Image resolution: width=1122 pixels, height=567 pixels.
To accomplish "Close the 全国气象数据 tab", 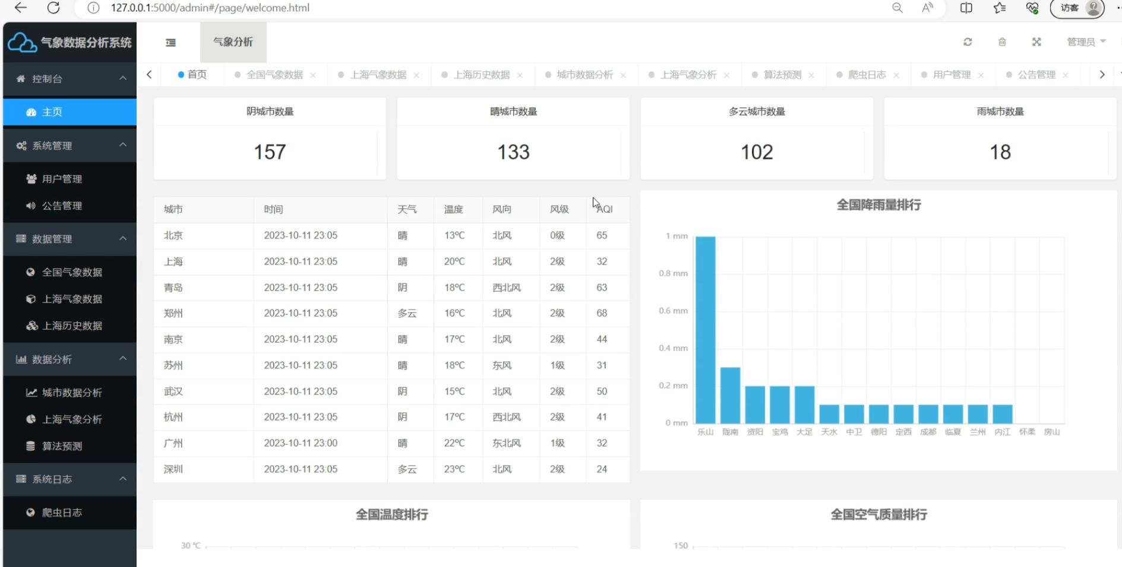I will point(313,75).
